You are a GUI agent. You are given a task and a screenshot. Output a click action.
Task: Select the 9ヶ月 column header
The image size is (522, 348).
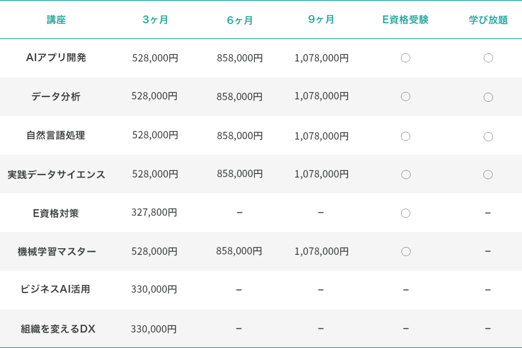[321, 20]
